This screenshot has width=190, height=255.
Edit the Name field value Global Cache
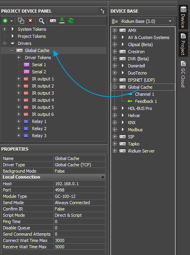pyautogui.click(x=79, y=158)
